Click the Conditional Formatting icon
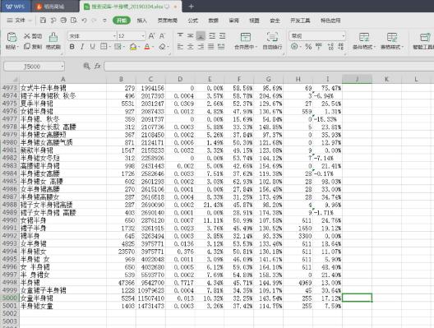Screen dimensions: 434x328 click(364, 37)
